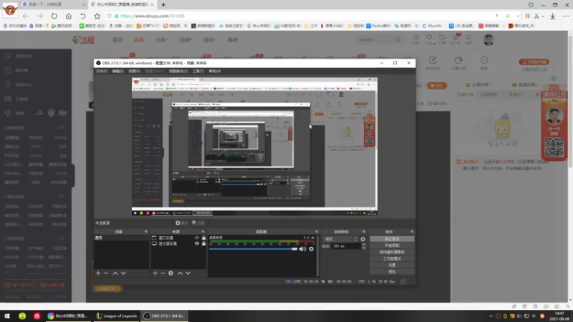Move scene down in the Scenes dock
573x322 pixels.
pyautogui.click(x=123, y=273)
